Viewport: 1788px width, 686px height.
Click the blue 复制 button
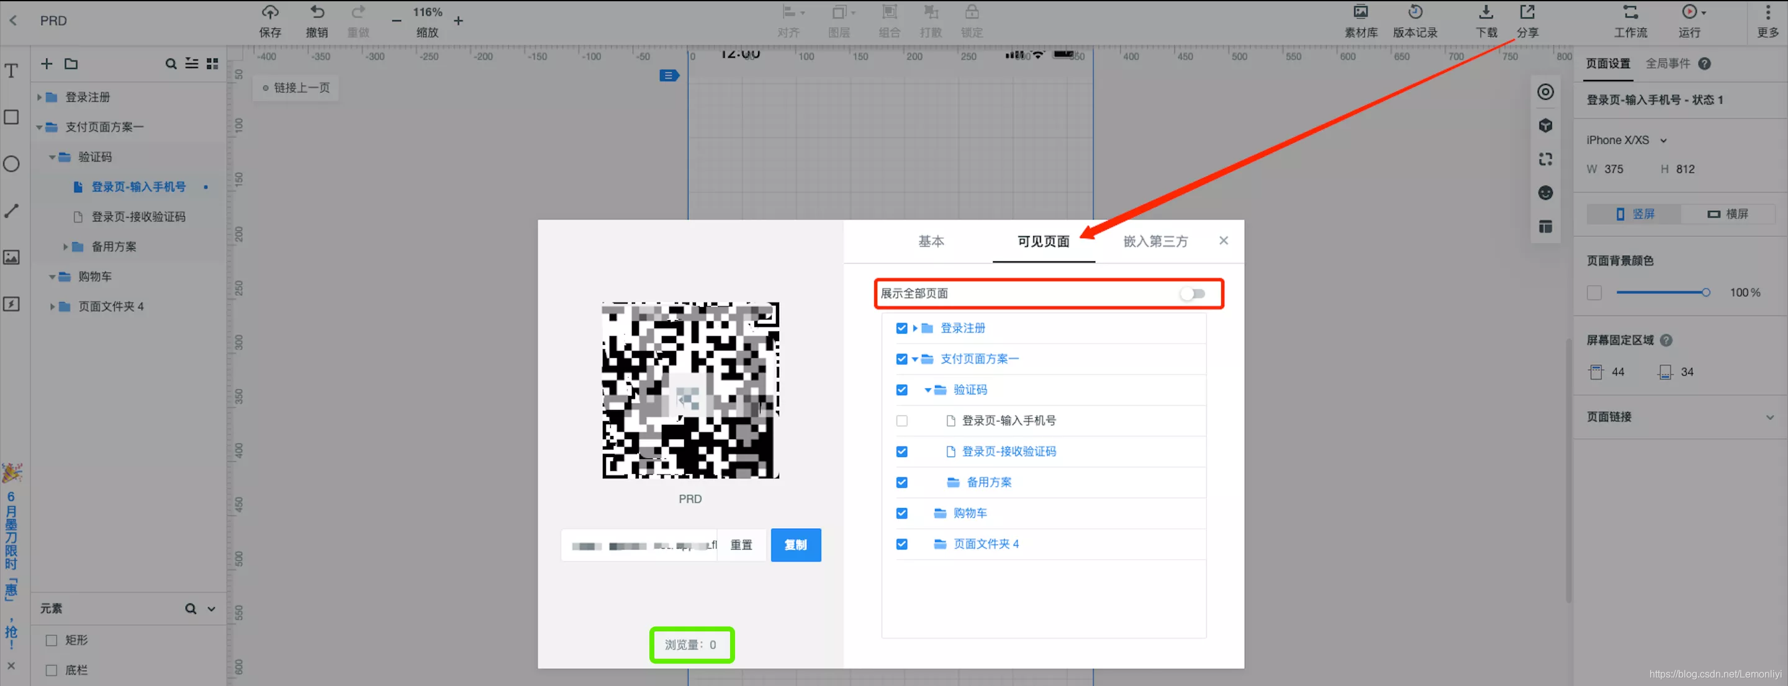click(x=795, y=545)
